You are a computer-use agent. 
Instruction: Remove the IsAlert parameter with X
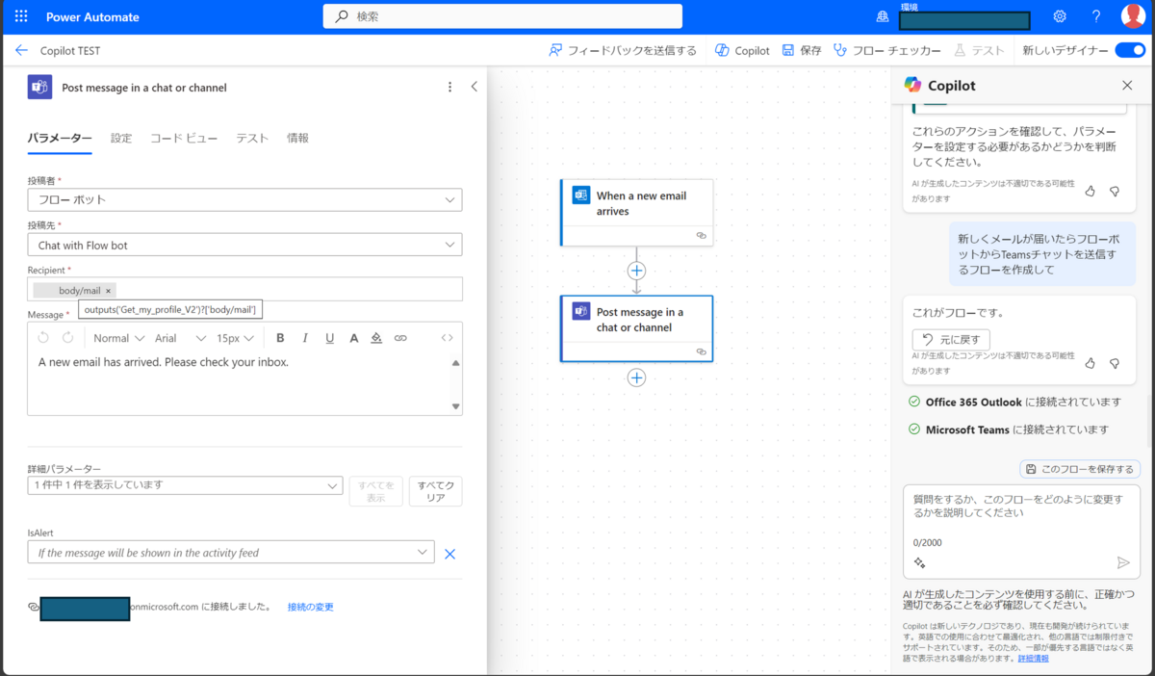(449, 554)
